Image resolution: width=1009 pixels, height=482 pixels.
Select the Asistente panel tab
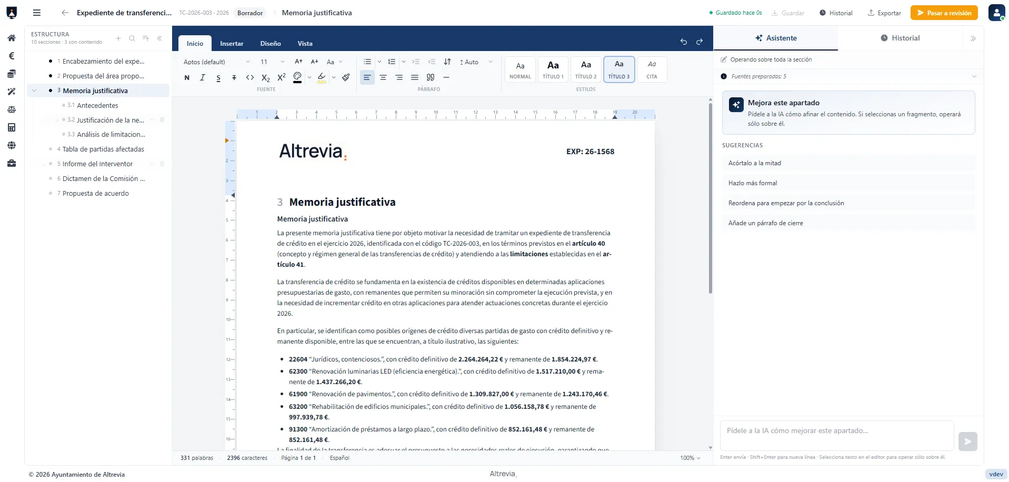[776, 38]
